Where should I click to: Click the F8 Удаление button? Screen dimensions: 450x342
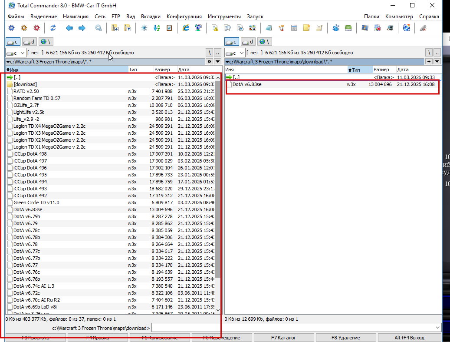[x=345, y=338]
